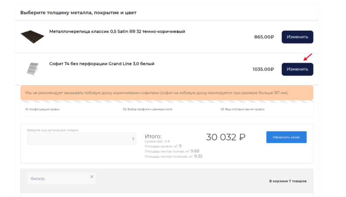Click the 30 032 ₽ total amount
The width and height of the screenshot is (346, 197).
pos(226,137)
